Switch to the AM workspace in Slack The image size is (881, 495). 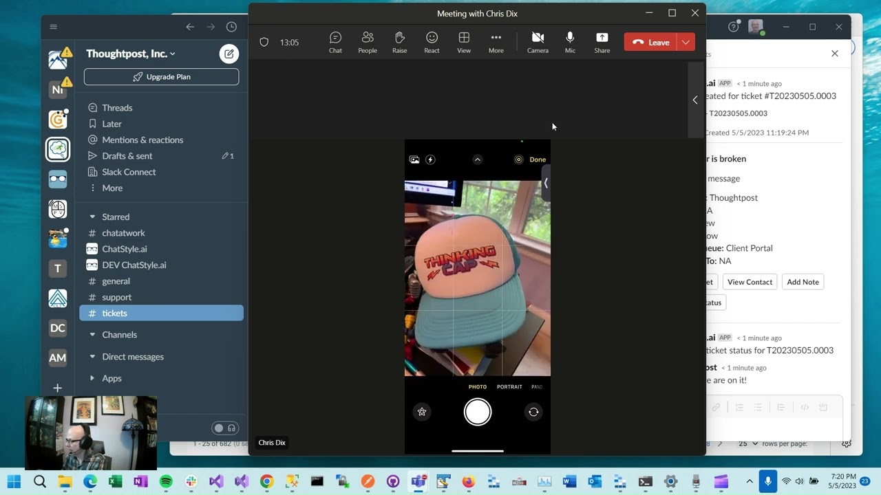click(58, 357)
